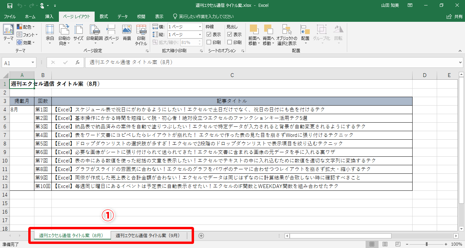465x248 pixels.
Task: Open the 印刷の向き orientation menu
Action: pyautogui.click(x=64, y=34)
